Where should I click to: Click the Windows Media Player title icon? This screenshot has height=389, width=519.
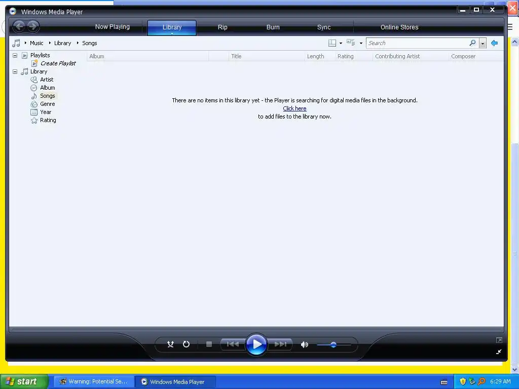pos(13,11)
